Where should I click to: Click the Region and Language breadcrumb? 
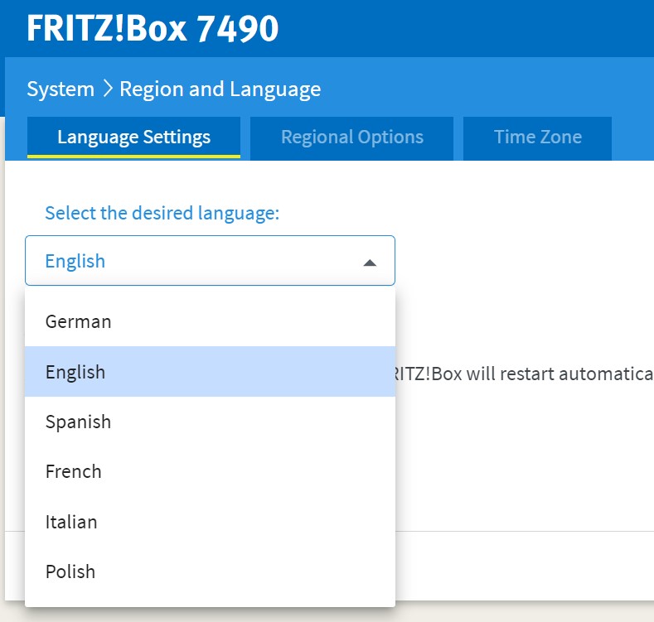click(x=220, y=89)
